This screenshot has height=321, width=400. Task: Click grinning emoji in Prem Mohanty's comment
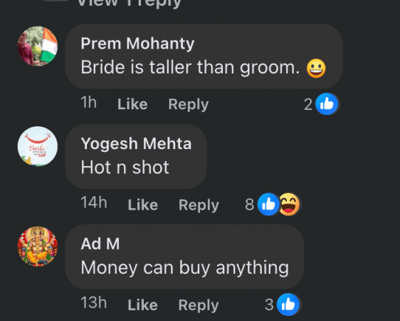click(x=316, y=68)
